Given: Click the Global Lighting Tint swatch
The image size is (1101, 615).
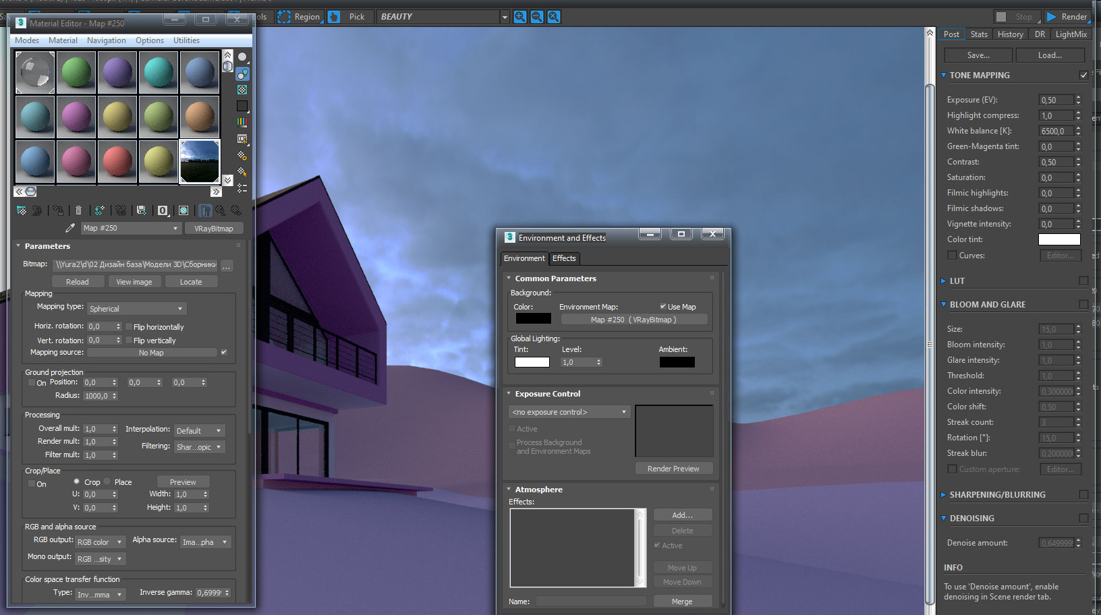Looking at the screenshot, I should coord(532,362).
